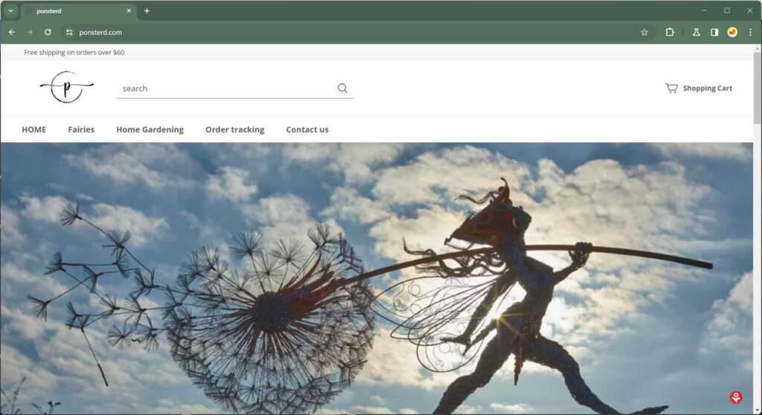This screenshot has height=415, width=762.
Task: Open the Extensions puzzle icon
Action: point(670,32)
